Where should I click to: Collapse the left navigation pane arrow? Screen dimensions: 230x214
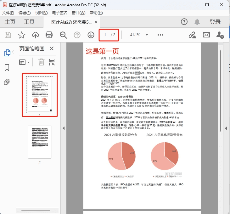tap(64, 128)
